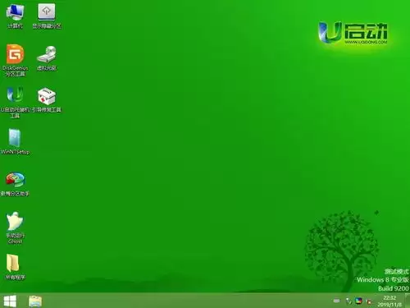Open the clock showing 22:32
The image size is (410, 308).
389,301
